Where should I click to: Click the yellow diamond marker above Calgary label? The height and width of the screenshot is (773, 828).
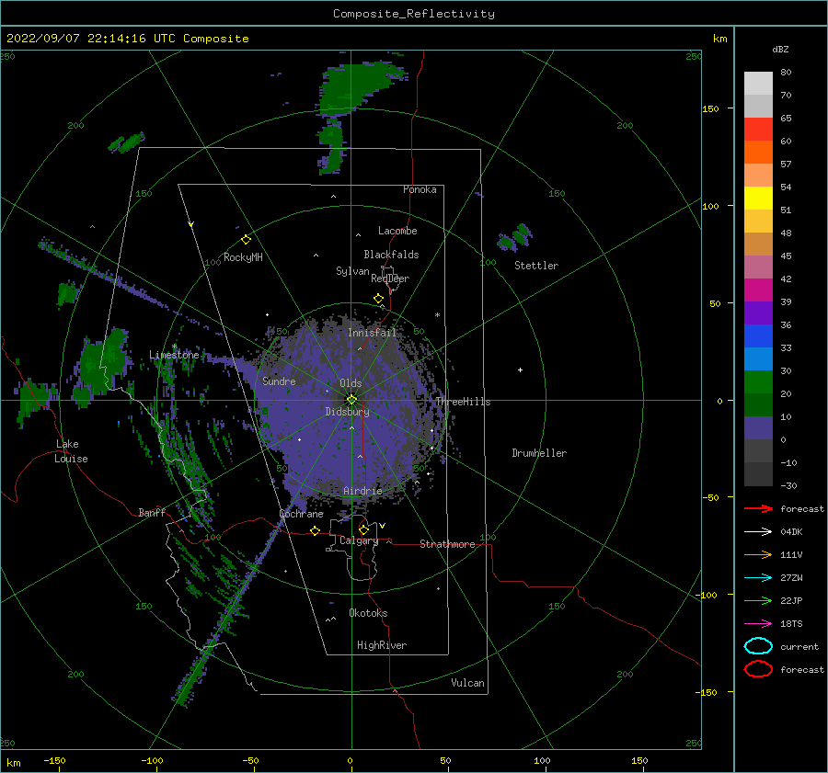[363, 529]
